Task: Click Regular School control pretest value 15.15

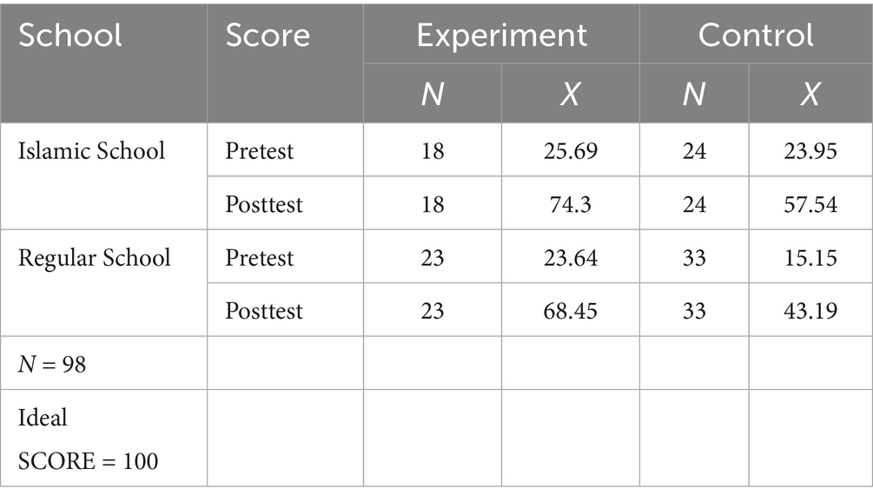Action: click(809, 258)
